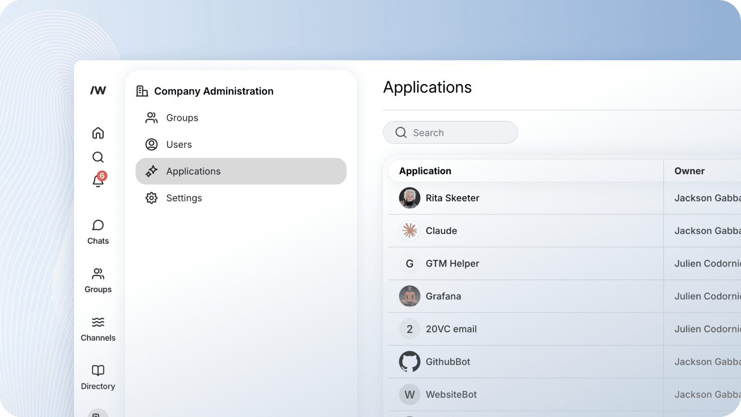Viewport: 741px width, 417px height.
Task: Click the Application column header
Action: click(x=425, y=171)
